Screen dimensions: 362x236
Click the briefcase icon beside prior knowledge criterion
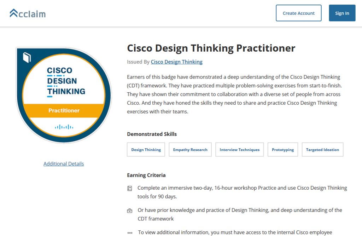click(x=130, y=211)
